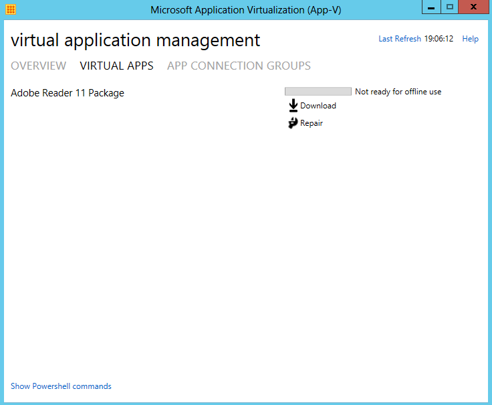Maximize the App-V window
Image resolution: width=492 pixels, height=405 pixels.
click(450, 7)
